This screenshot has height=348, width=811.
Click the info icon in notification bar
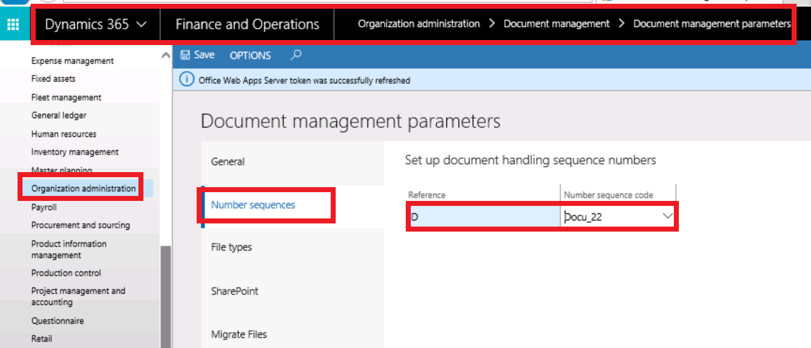(187, 79)
